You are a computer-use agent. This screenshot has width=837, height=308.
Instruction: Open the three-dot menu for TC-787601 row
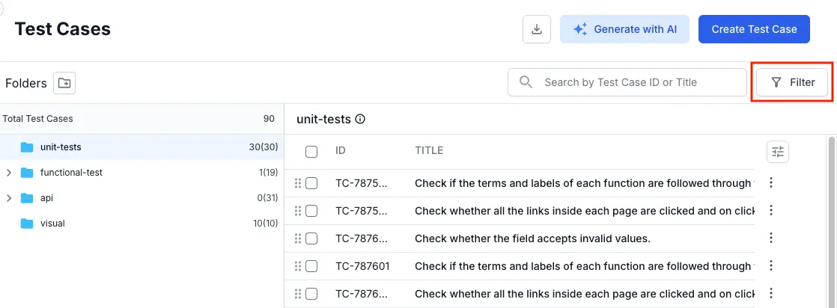pyautogui.click(x=771, y=266)
